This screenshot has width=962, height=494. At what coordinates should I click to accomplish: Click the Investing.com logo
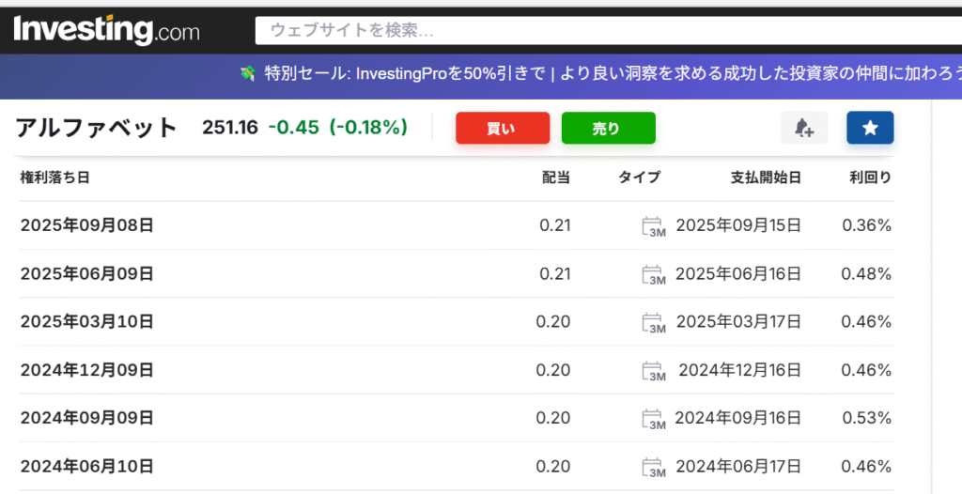(106, 30)
